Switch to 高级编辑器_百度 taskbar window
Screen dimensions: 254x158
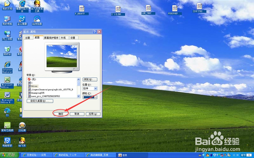tap(100, 155)
